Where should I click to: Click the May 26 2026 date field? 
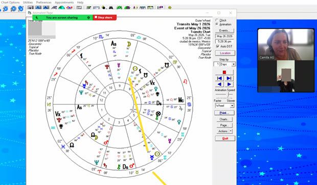[224, 36]
